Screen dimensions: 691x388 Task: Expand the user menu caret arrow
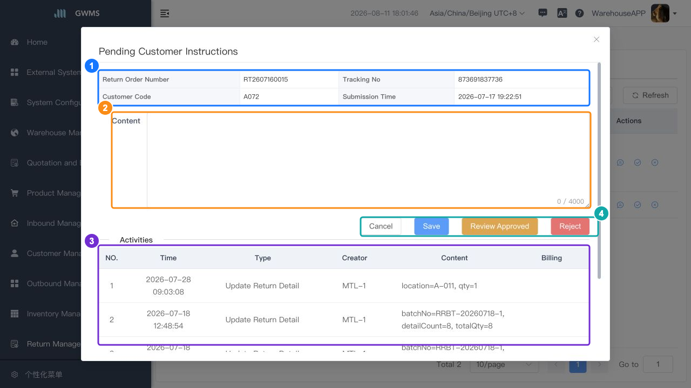tap(675, 14)
